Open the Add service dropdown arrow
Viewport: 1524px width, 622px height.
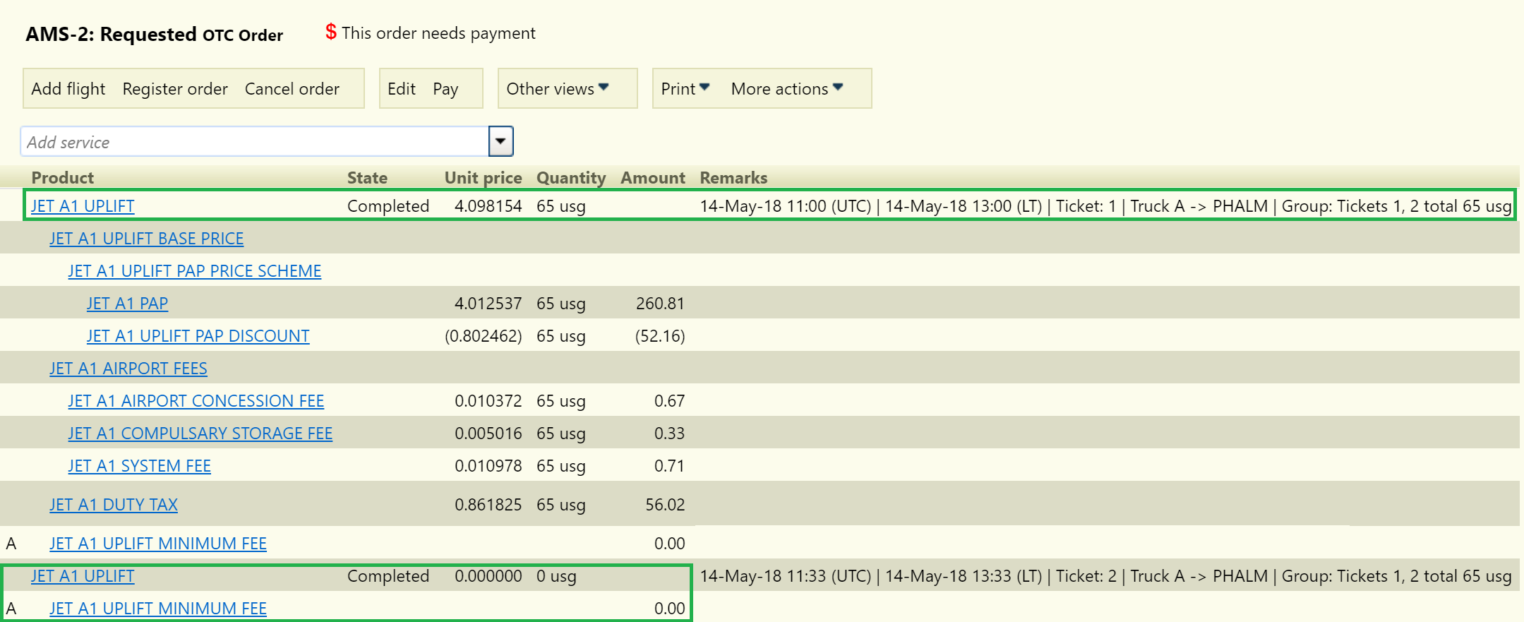pyautogui.click(x=500, y=141)
